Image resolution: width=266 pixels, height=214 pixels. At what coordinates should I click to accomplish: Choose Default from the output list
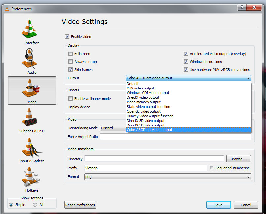click(x=188, y=84)
